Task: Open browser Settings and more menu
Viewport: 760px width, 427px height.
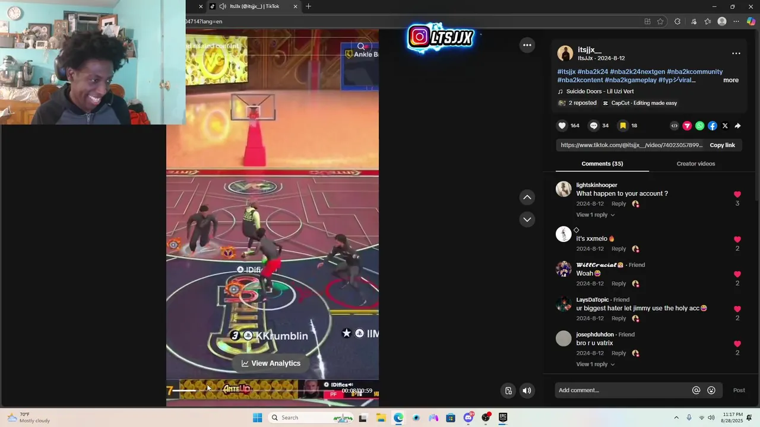Action: click(736, 21)
